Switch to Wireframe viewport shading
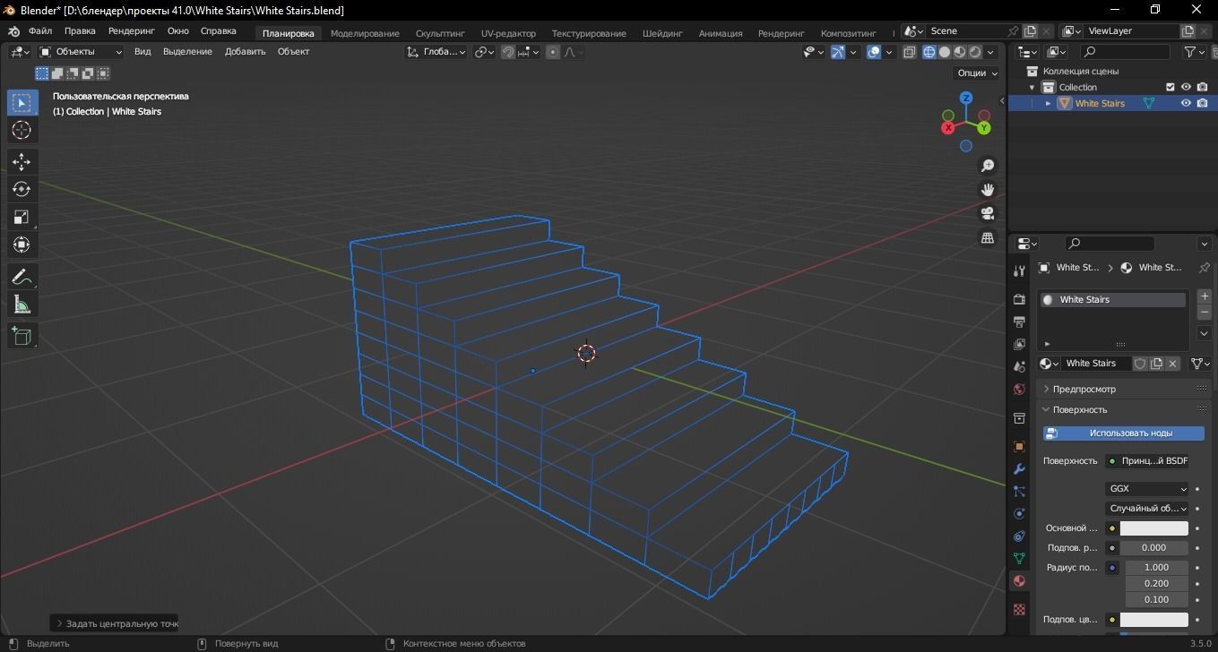 (929, 52)
